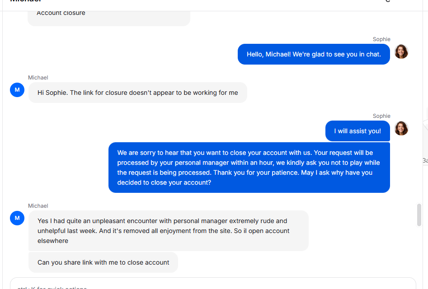The height and width of the screenshot is (289, 428).
Task: Select the "Hello, Michael!" greeting bubble
Action: (x=314, y=54)
